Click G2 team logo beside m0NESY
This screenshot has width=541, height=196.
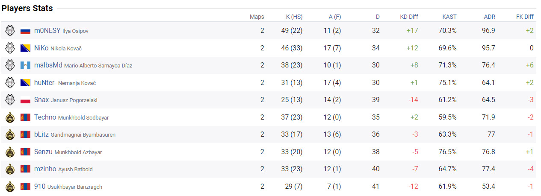point(10,31)
